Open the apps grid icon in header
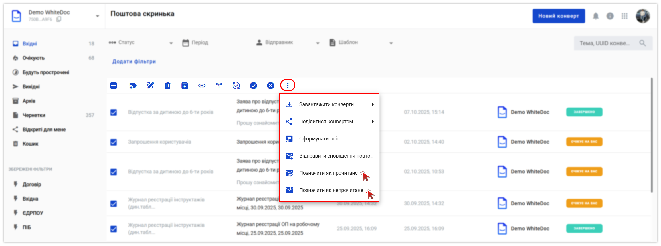 (x=624, y=16)
